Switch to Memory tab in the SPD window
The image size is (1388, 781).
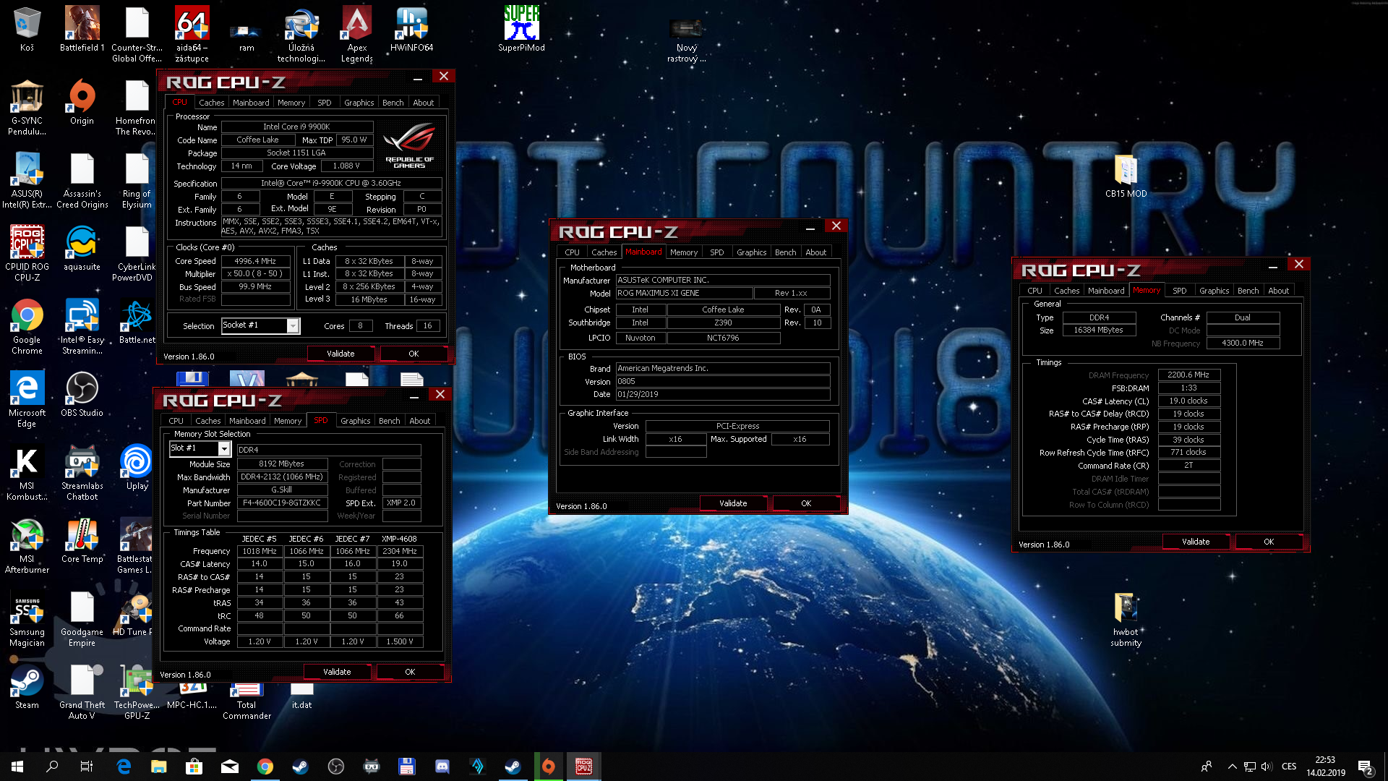coord(288,421)
